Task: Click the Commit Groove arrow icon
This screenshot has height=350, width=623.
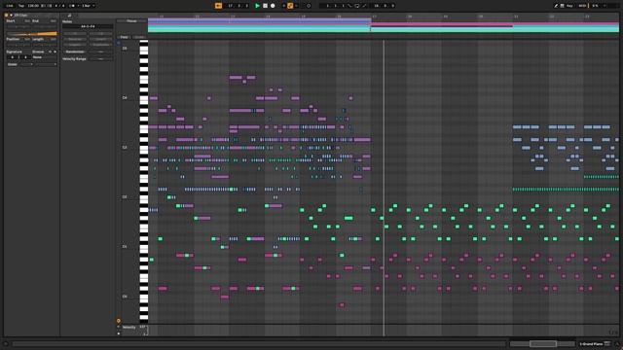Action: click(x=55, y=52)
